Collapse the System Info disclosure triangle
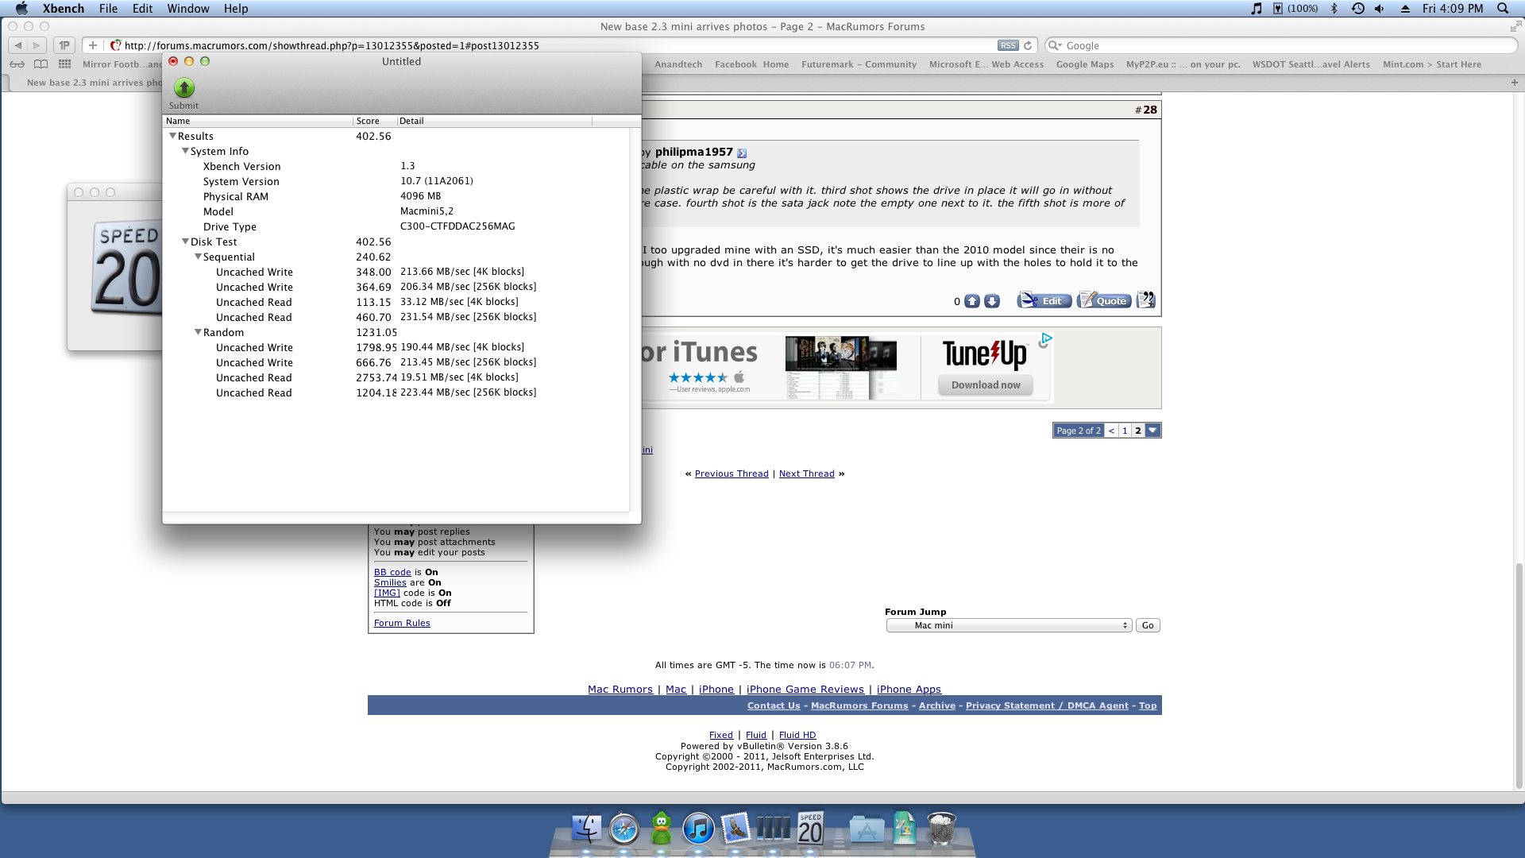 [x=185, y=152]
